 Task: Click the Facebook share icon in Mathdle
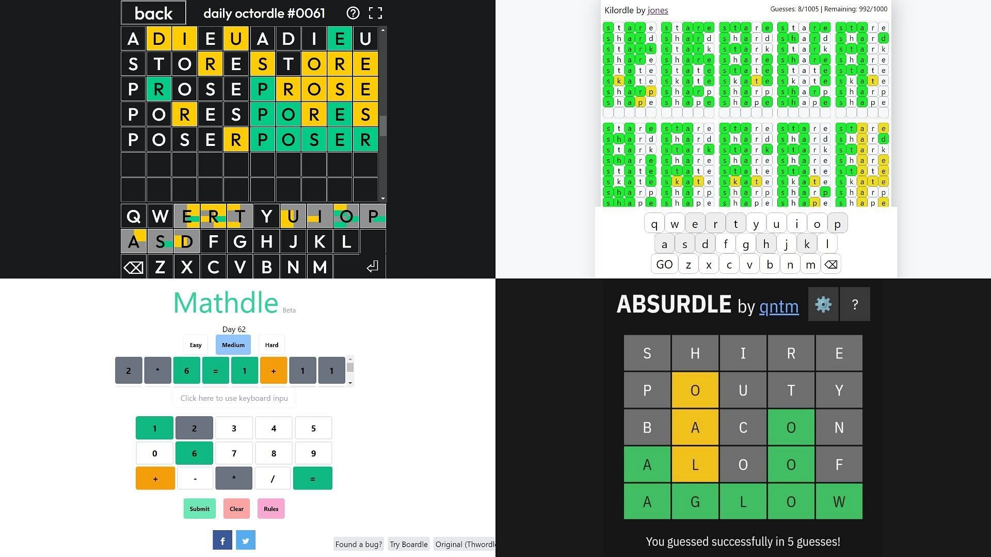pyautogui.click(x=222, y=540)
